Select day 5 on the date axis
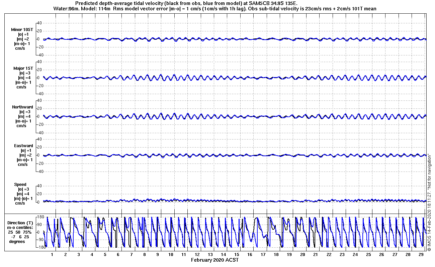 pos(105,255)
